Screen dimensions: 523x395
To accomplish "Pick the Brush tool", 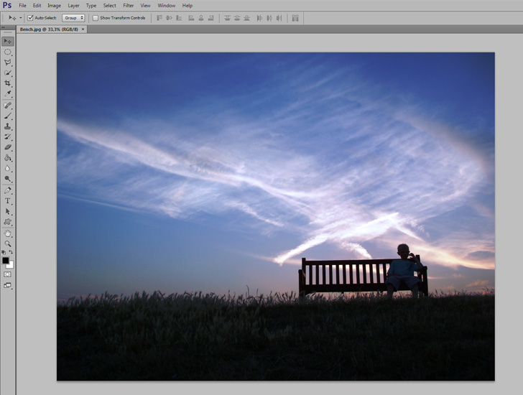I will coord(8,116).
